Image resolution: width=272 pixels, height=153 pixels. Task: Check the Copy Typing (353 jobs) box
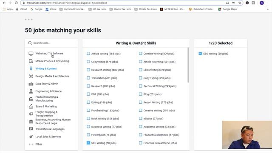(141, 78)
